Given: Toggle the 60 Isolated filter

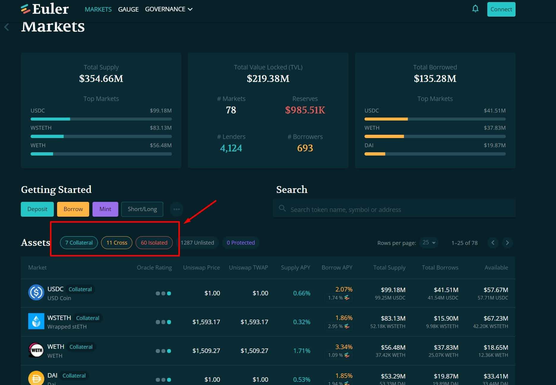Looking at the screenshot, I should [154, 243].
